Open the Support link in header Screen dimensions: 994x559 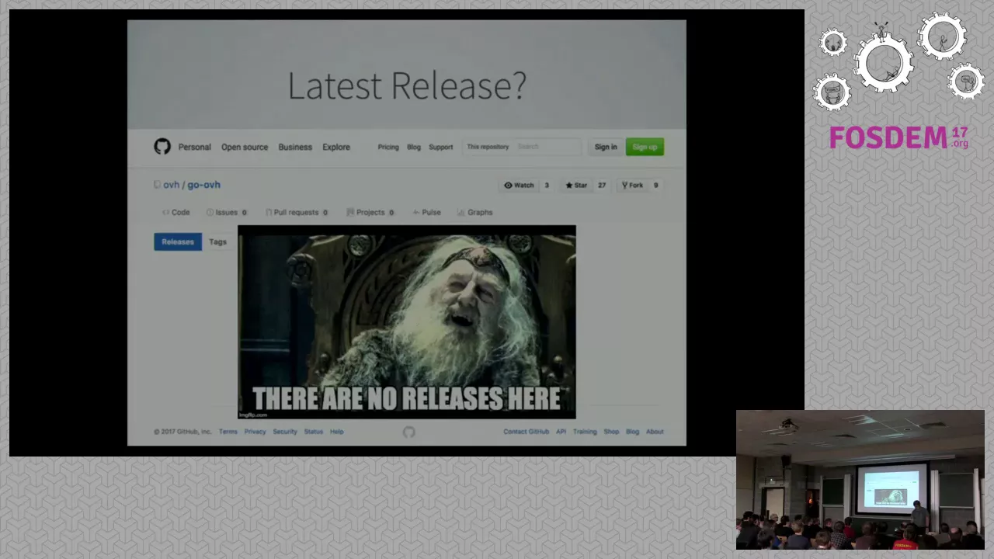click(440, 147)
